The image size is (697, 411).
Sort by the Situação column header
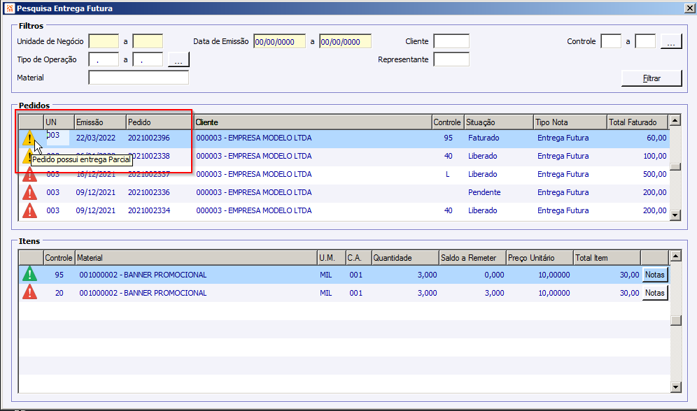coord(498,122)
